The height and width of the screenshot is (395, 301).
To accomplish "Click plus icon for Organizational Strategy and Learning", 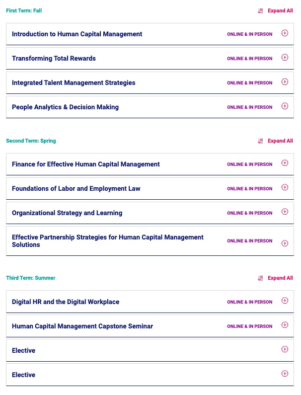I will pyautogui.click(x=285, y=212).
